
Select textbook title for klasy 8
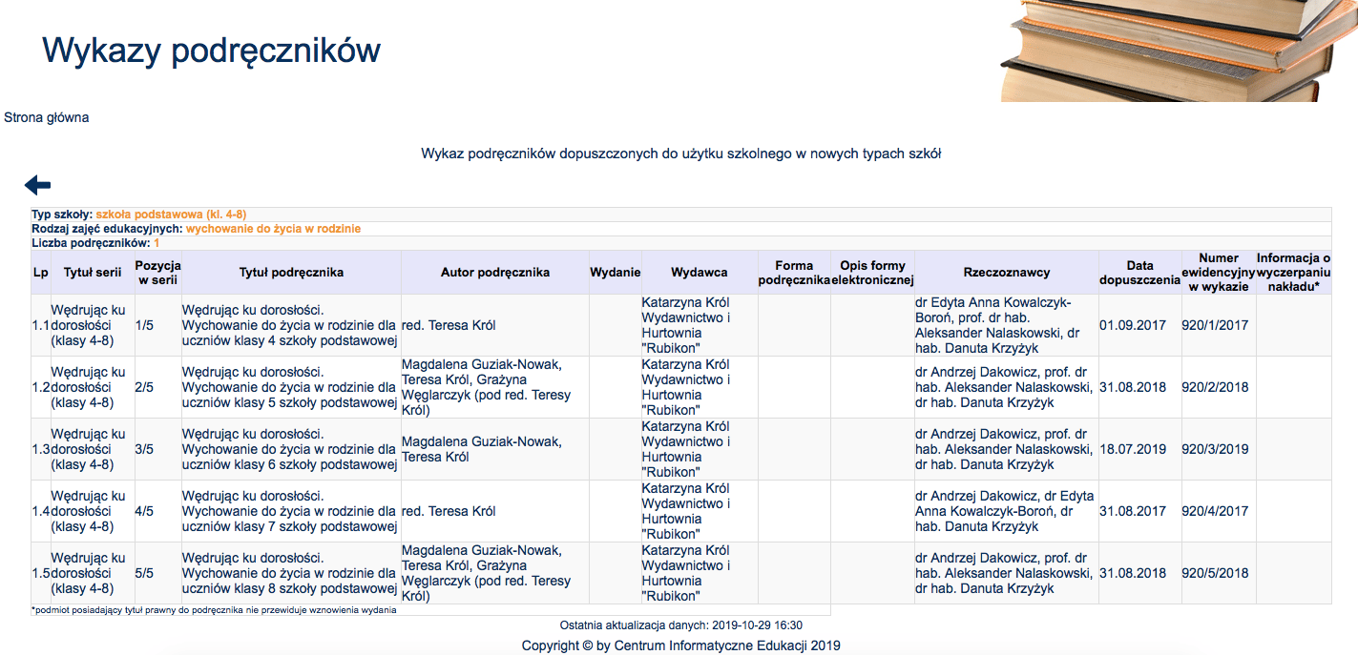(x=290, y=573)
